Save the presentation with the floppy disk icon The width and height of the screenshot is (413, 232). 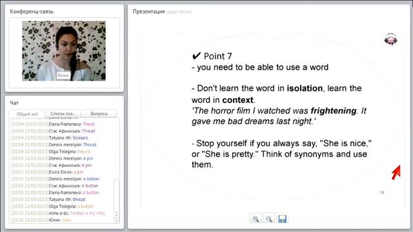(x=283, y=218)
